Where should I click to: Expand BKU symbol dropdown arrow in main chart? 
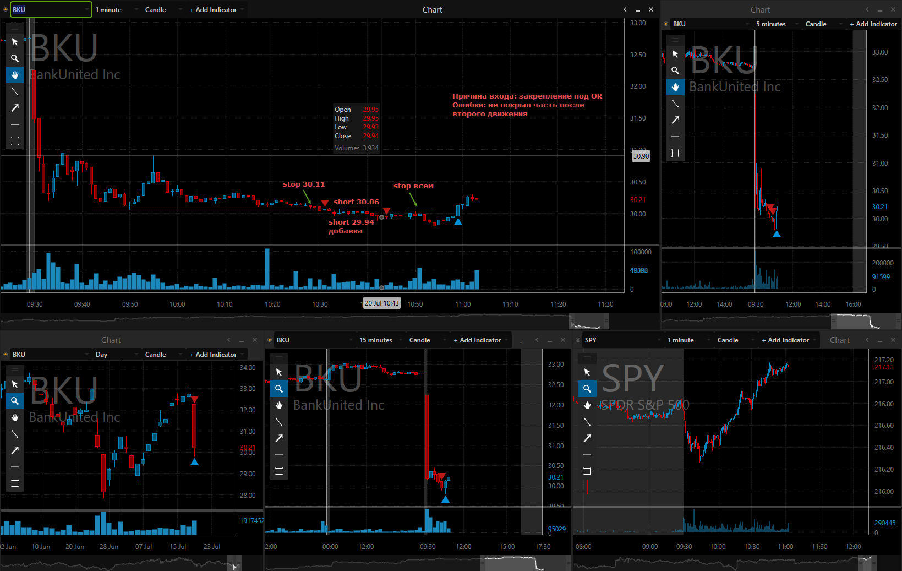point(87,10)
